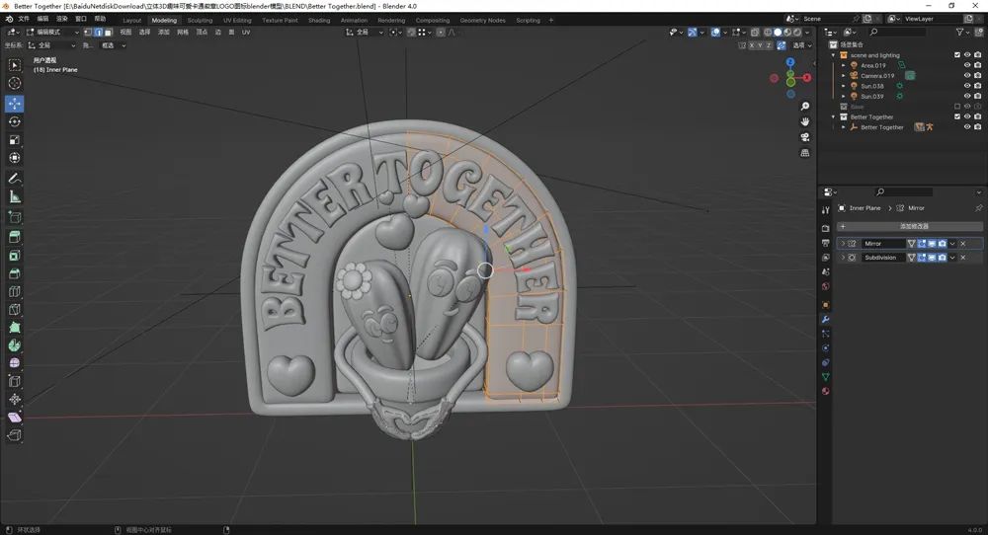988x535 pixels.
Task: Switch to the Sculpting workspace tab
Action: 200,20
